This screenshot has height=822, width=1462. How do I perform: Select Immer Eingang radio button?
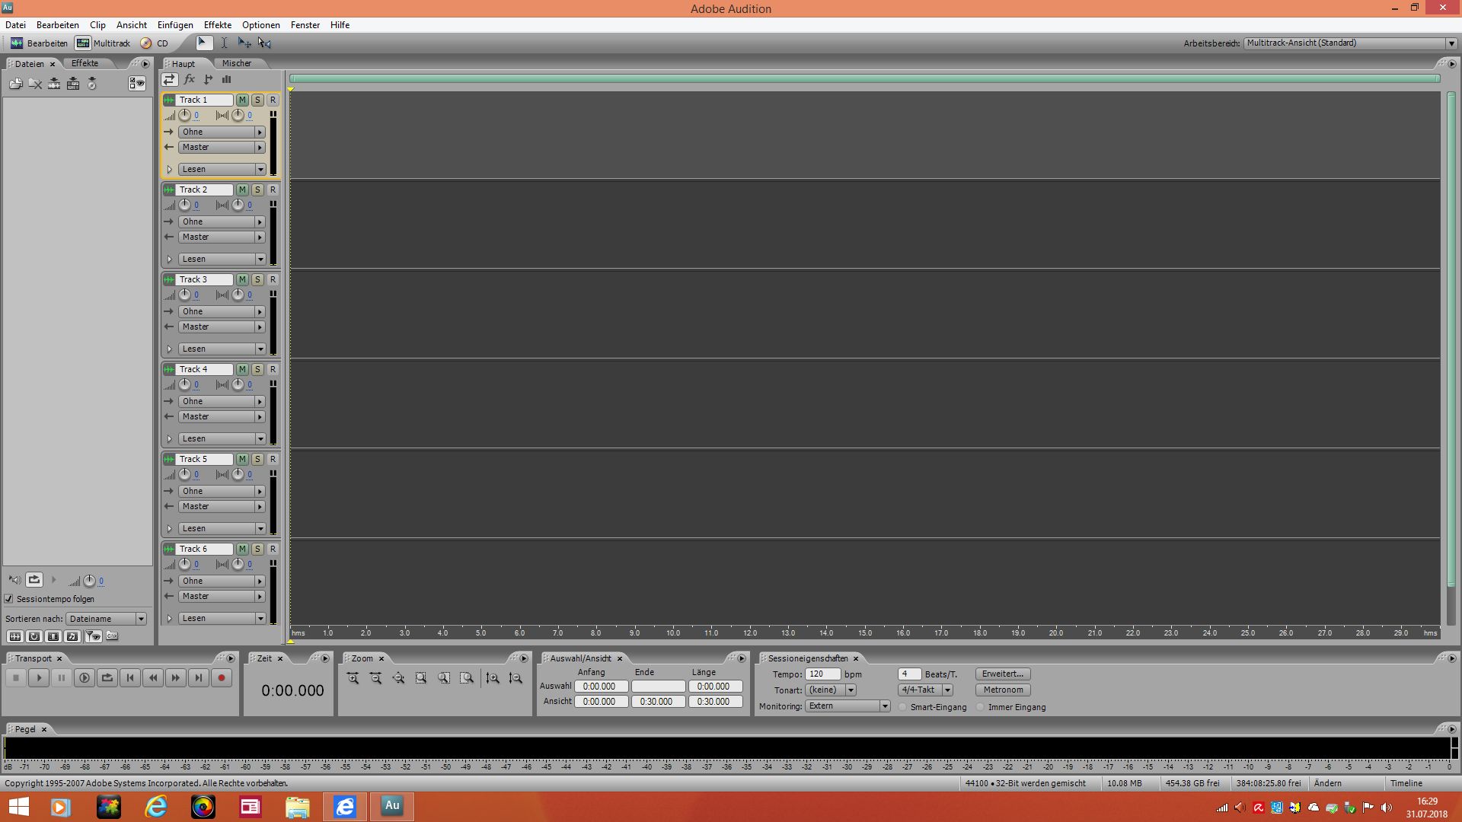point(981,707)
